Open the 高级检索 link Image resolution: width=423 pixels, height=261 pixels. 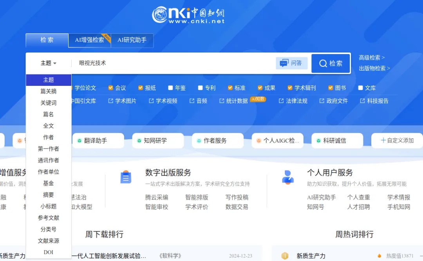372,58
